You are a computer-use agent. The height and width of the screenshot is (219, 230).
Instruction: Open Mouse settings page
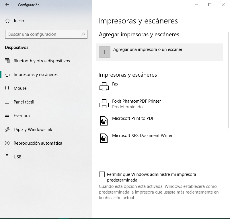point(20,88)
